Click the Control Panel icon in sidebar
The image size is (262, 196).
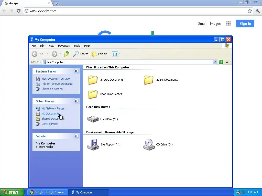click(38, 124)
